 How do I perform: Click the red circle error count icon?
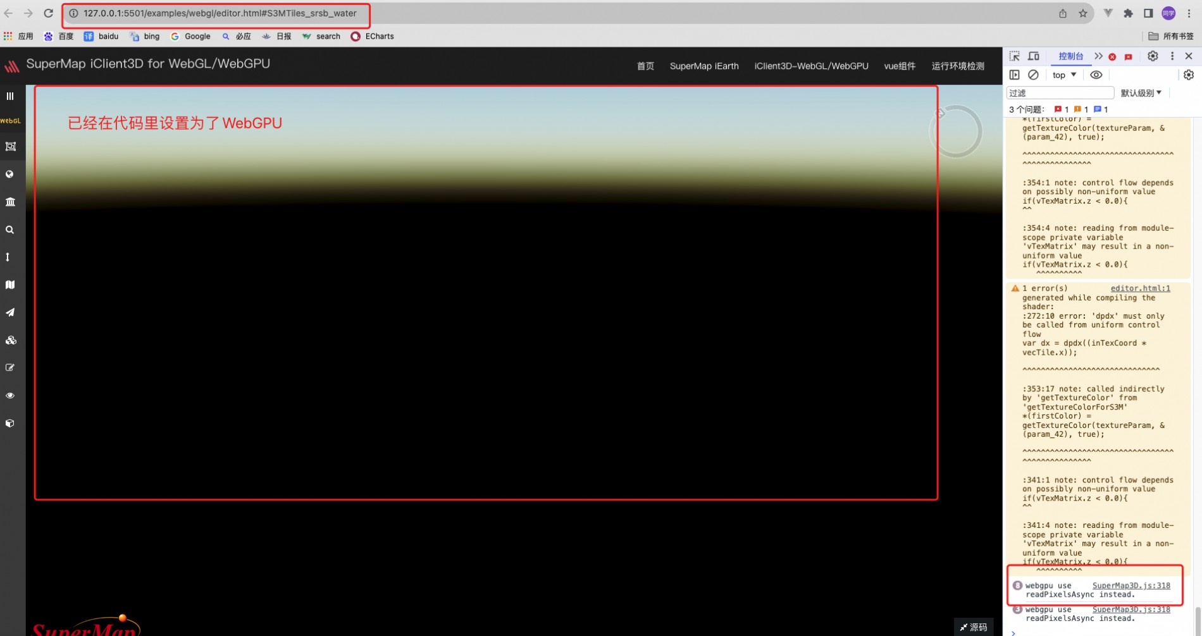[1112, 57]
